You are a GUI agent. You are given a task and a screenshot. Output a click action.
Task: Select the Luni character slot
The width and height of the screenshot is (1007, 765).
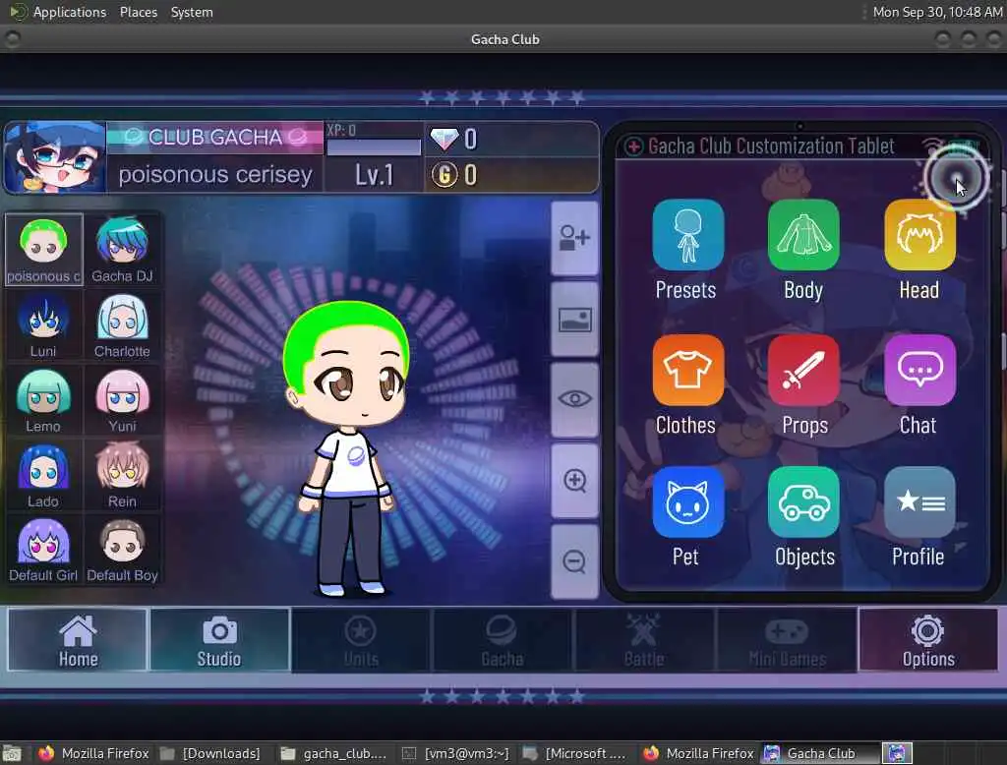tap(43, 325)
